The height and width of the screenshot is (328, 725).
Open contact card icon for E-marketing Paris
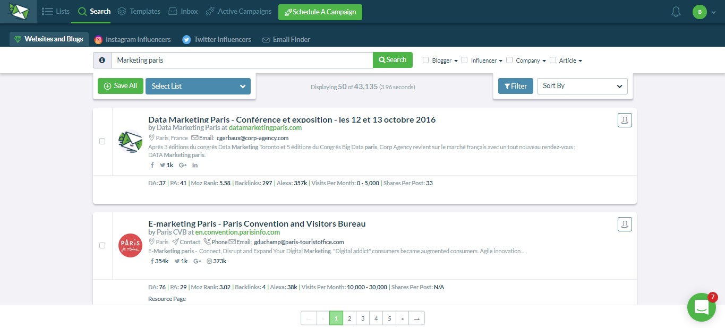(x=625, y=225)
